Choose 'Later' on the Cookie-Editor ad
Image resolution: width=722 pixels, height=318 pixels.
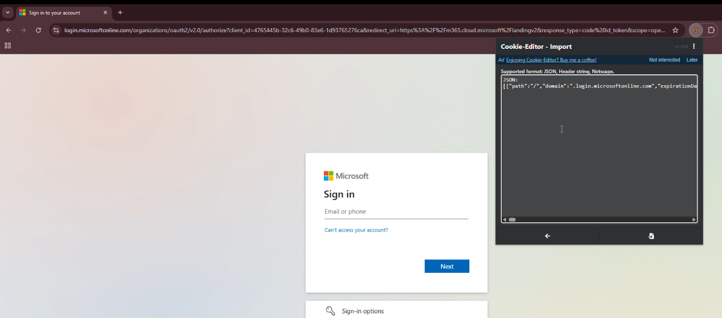[x=692, y=60]
